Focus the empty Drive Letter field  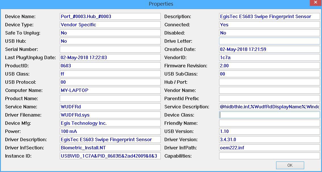(270, 41)
